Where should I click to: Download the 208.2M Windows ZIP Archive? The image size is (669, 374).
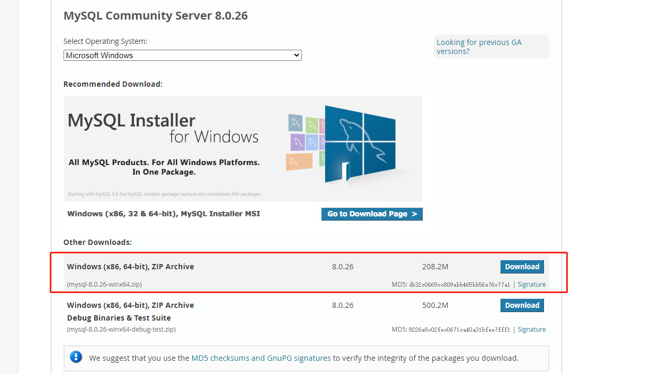point(522,267)
